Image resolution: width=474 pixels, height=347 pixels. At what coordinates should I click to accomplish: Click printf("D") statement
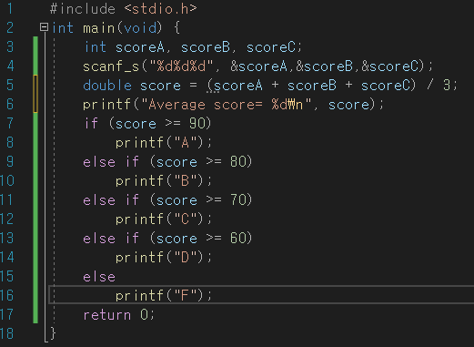click(164, 258)
